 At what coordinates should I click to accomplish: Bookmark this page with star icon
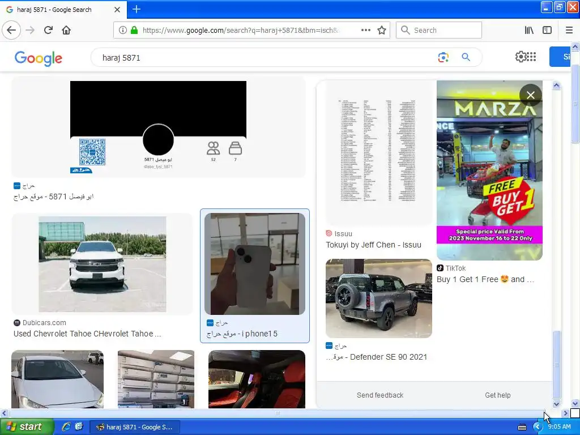pyautogui.click(x=382, y=30)
